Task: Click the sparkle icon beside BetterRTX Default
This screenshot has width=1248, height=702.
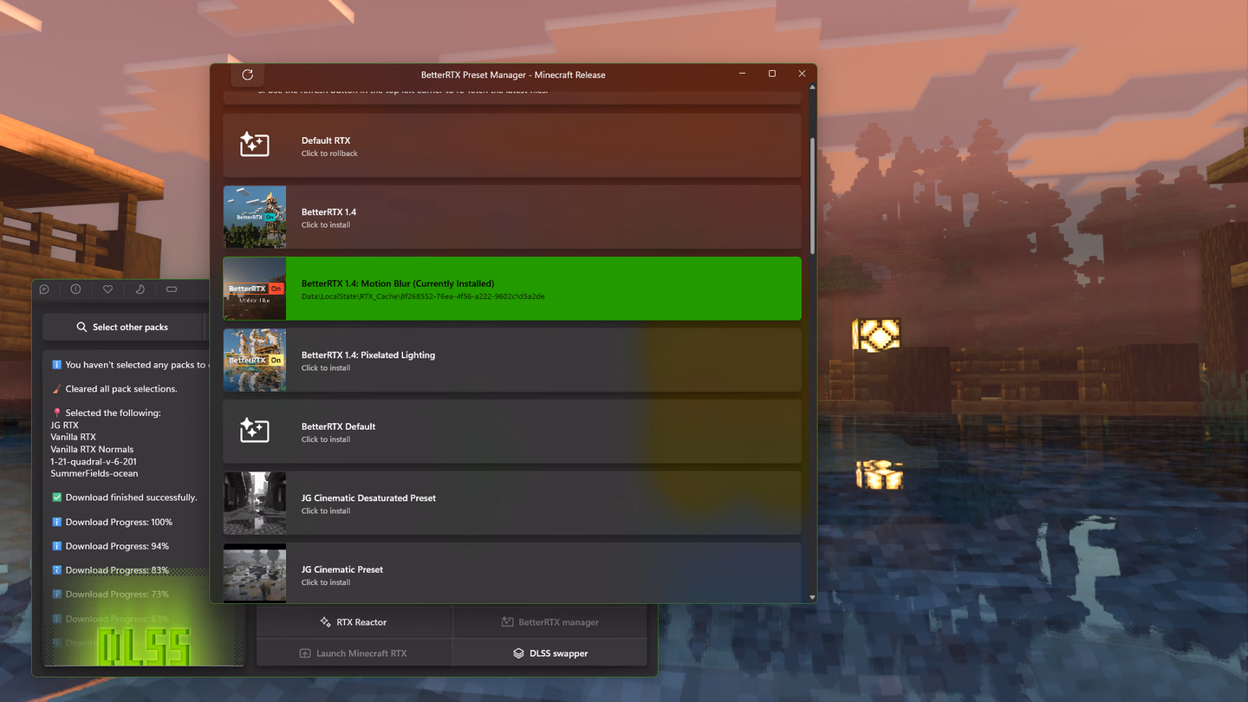Action: pos(255,431)
